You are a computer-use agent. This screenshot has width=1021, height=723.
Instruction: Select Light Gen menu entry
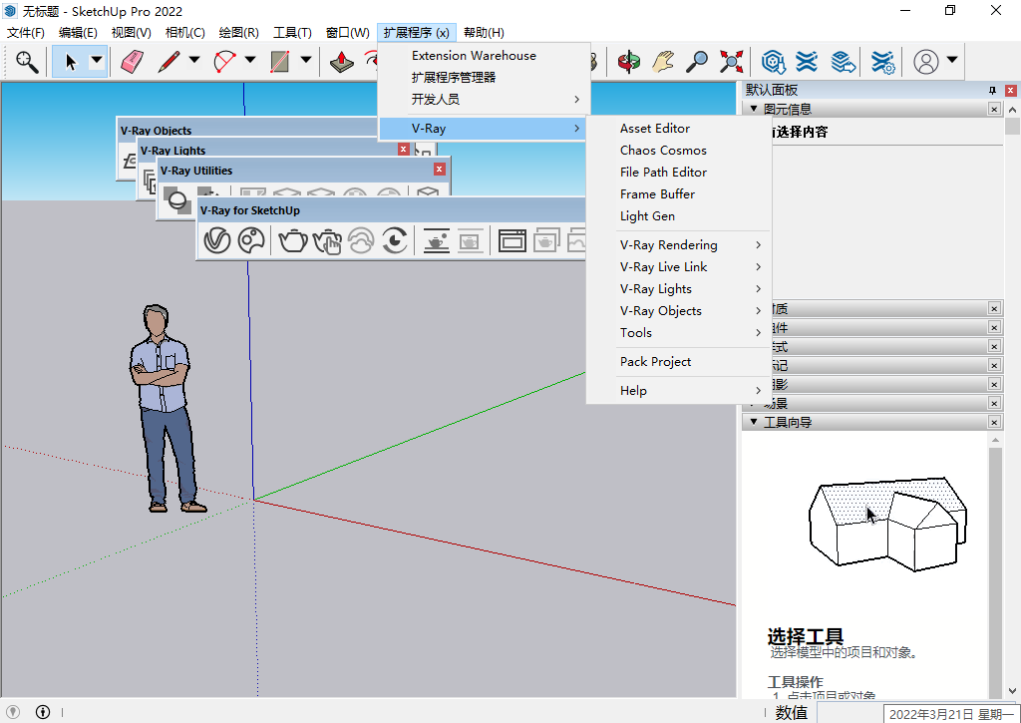click(x=678, y=216)
